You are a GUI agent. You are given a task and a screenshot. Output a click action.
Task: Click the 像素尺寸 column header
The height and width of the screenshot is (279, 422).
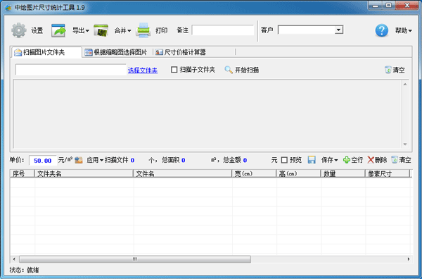pos(388,173)
